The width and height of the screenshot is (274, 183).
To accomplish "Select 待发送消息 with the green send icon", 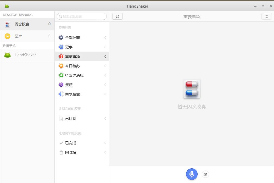I will click(x=74, y=75).
